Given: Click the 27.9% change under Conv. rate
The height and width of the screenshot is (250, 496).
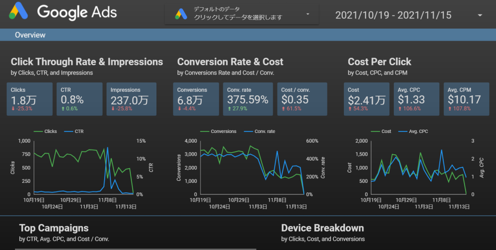Looking at the screenshot, I should 237,109.
